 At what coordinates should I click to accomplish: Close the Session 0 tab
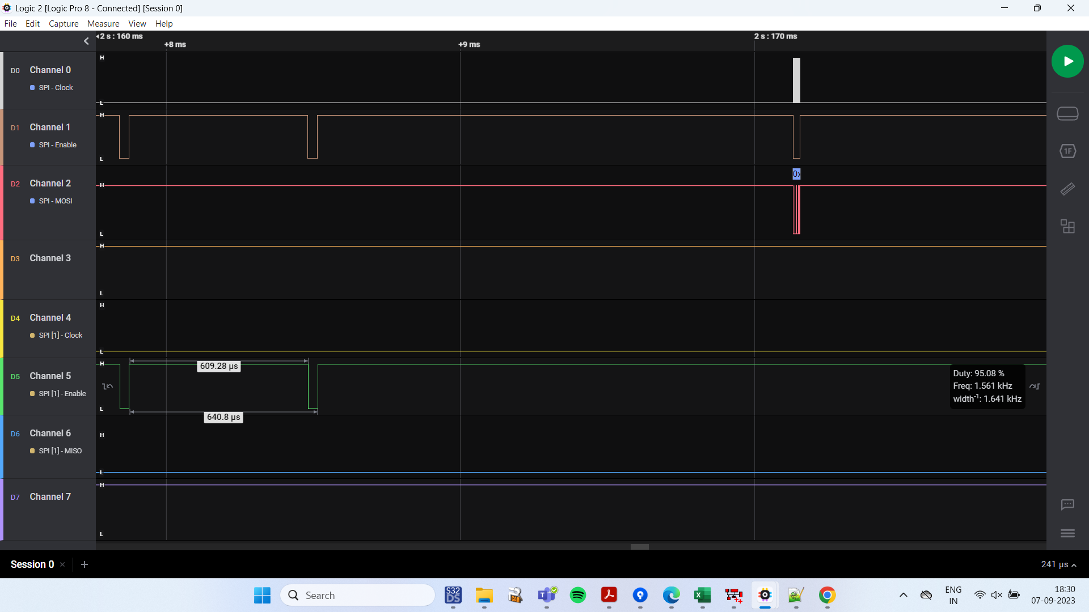[62, 564]
